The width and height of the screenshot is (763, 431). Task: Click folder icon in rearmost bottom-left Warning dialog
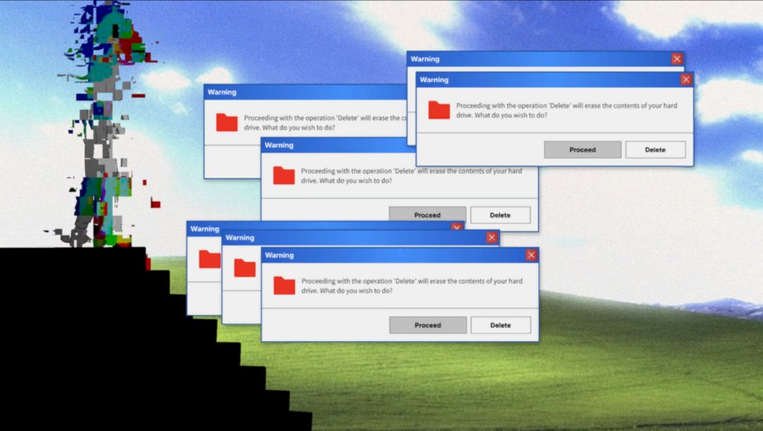(210, 259)
